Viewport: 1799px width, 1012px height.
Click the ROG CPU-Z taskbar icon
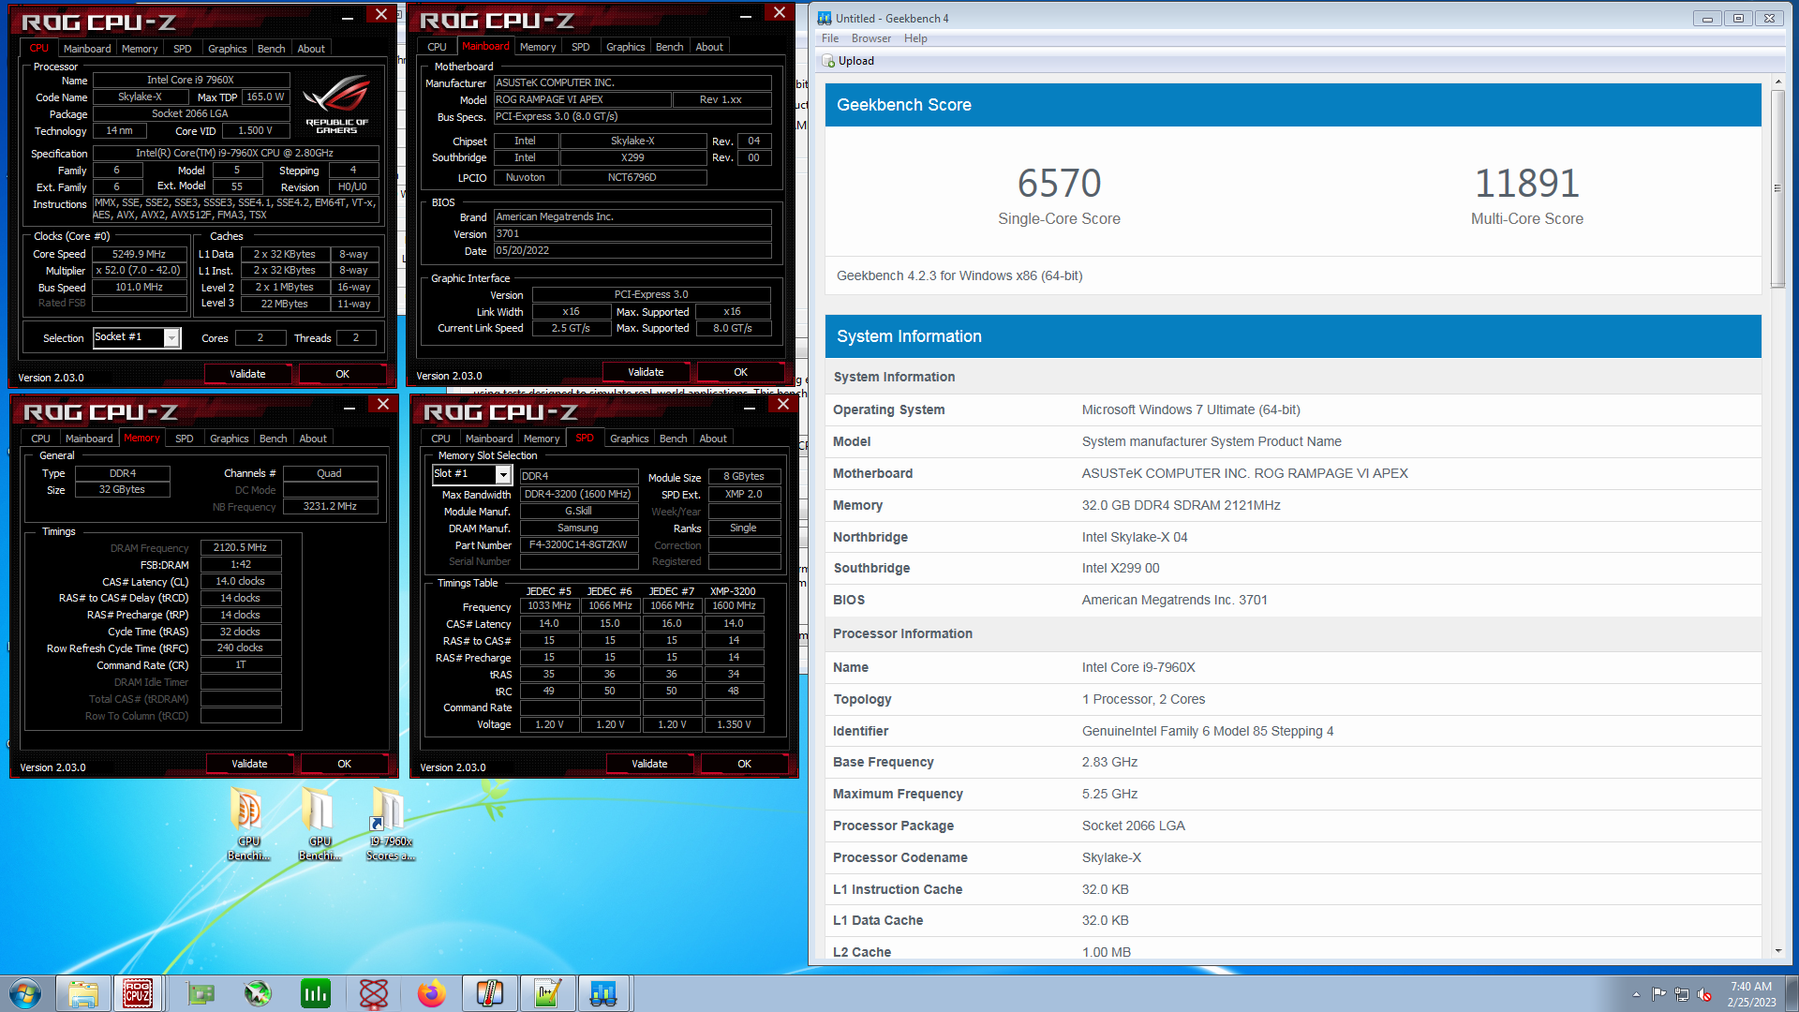pos(138,993)
